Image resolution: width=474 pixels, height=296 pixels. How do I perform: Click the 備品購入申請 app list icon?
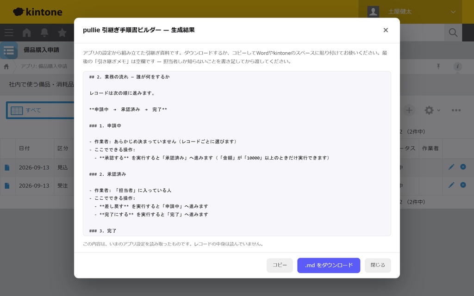[9, 50]
